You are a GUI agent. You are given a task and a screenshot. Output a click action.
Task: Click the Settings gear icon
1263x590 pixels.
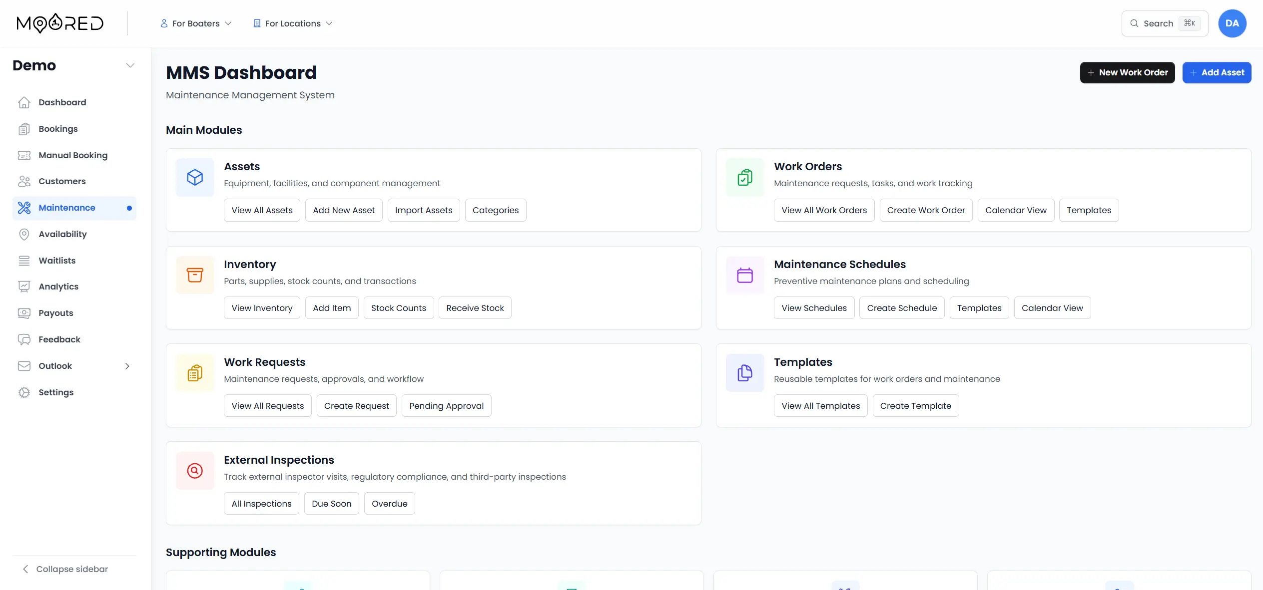(24, 392)
